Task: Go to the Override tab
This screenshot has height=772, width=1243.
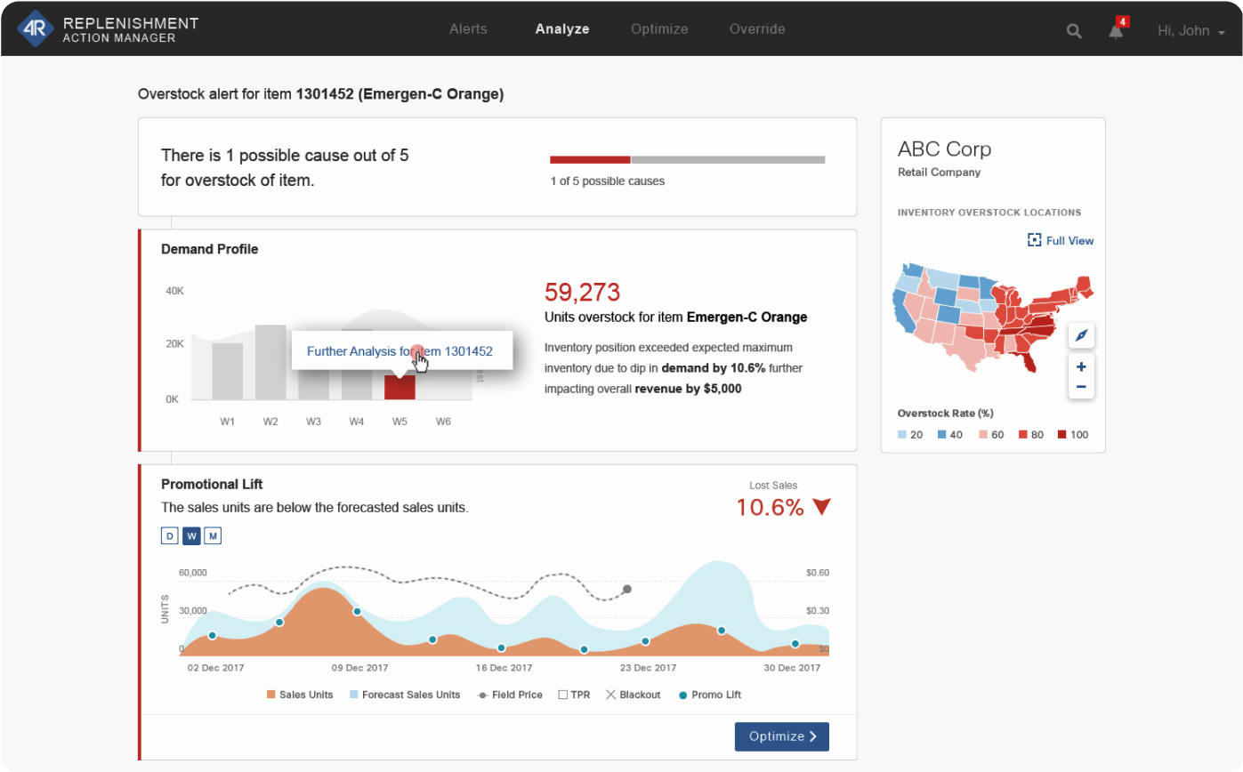Action: (757, 29)
